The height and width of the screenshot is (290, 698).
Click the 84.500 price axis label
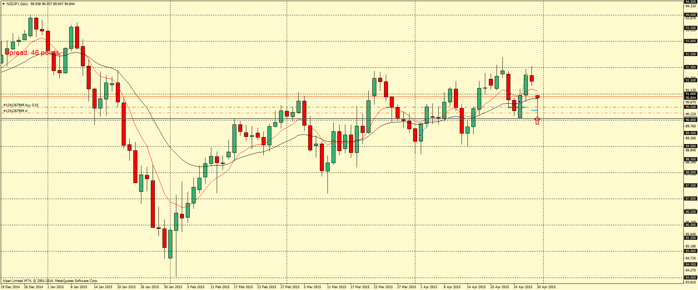click(x=691, y=265)
